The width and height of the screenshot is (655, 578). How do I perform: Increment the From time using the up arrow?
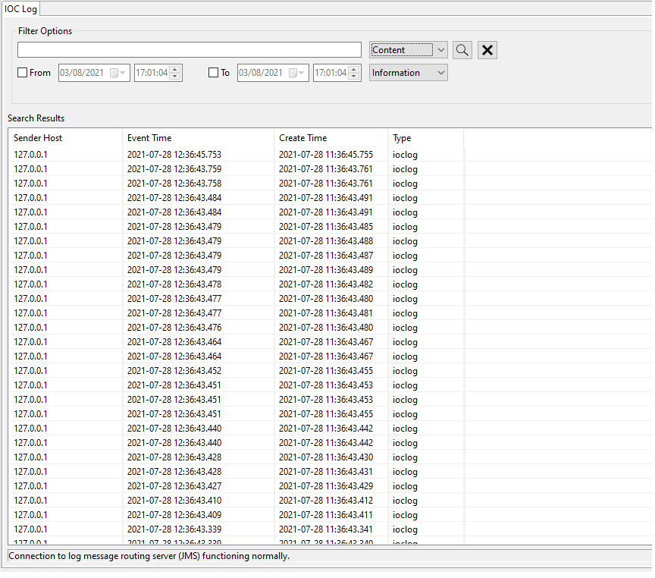(174, 69)
